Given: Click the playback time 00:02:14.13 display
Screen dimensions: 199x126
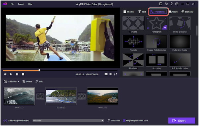Looking at the screenshot, I should click(87, 74).
